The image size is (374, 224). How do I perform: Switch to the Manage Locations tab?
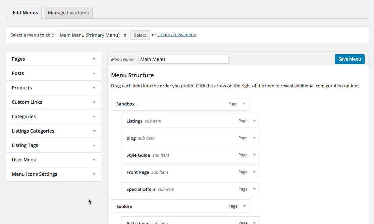point(68,12)
